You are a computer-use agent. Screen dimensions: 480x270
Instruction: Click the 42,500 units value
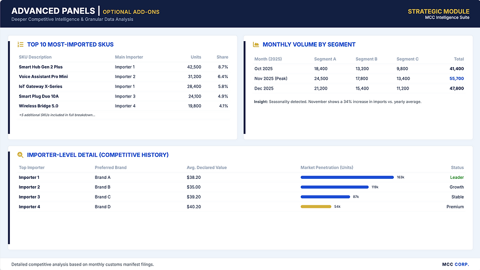pos(194,67)
